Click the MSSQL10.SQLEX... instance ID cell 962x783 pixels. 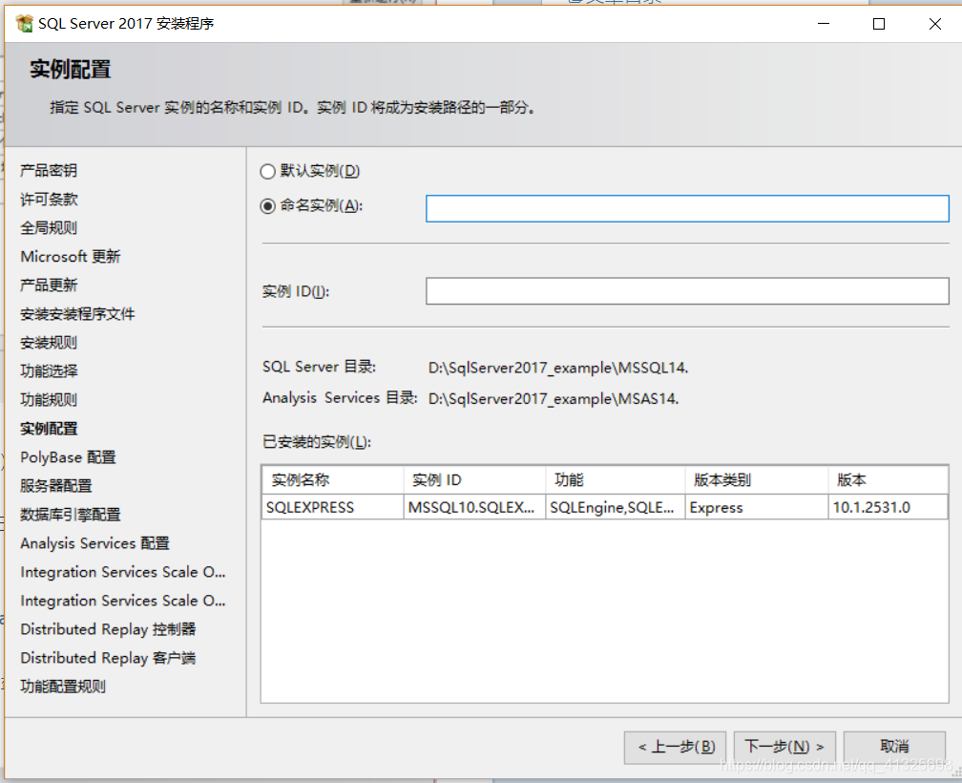[x=474, y=507]
